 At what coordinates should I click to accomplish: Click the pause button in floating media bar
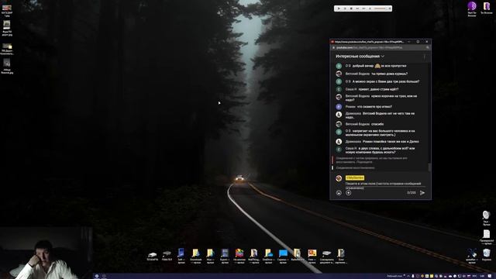click(x=345, y=9)
